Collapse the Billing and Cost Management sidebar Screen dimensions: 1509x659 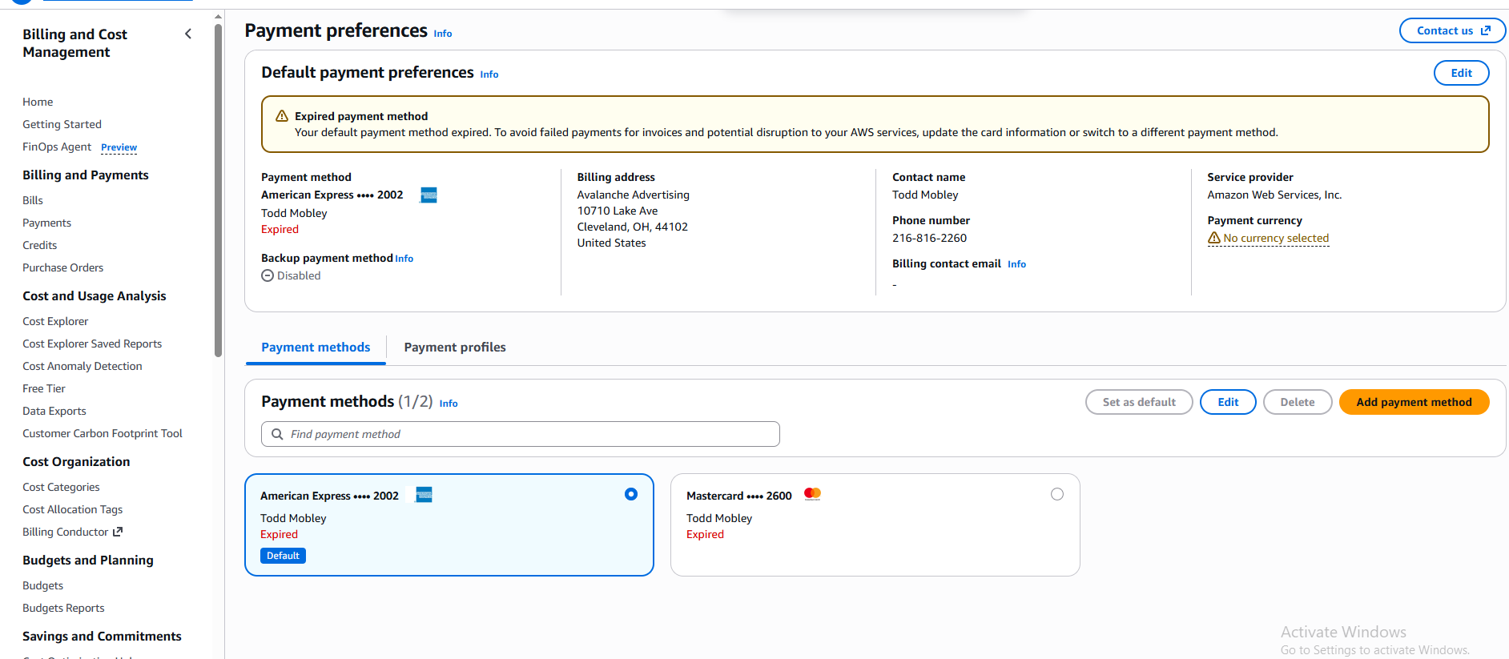188,34
